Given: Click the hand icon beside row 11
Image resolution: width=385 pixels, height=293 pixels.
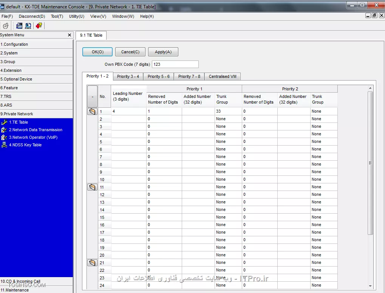Looking at the screenshot, I should pos(92,187).
